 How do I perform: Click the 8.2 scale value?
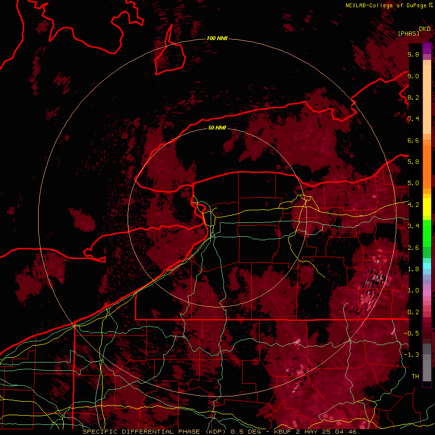tap(413, 97)
